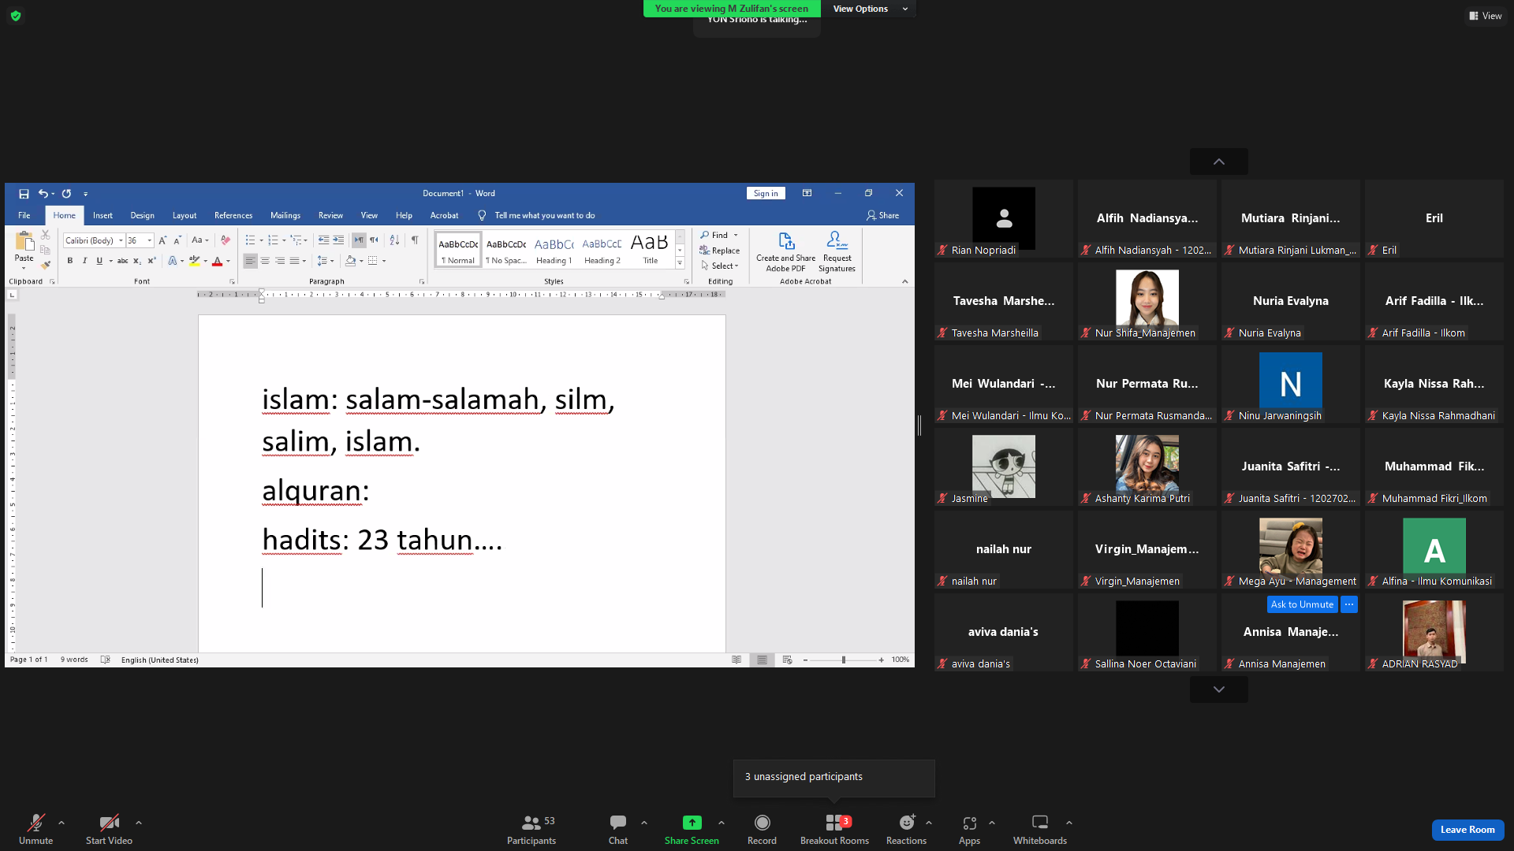Expand video options arrow next to Start Video
Screen dimensions: 1514x851
(x=139, y=823)
